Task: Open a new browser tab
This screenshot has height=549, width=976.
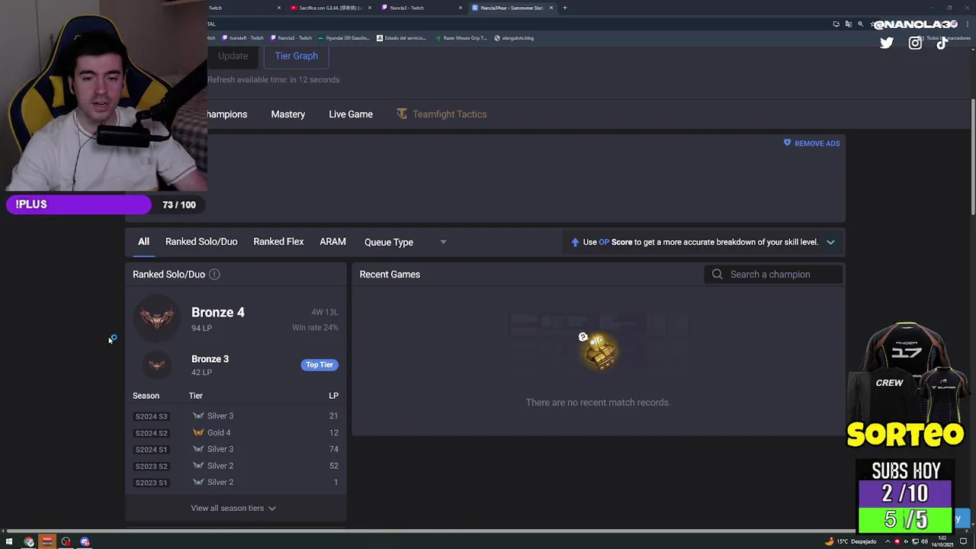Action: pyautogui.click(x=564, y=8)
